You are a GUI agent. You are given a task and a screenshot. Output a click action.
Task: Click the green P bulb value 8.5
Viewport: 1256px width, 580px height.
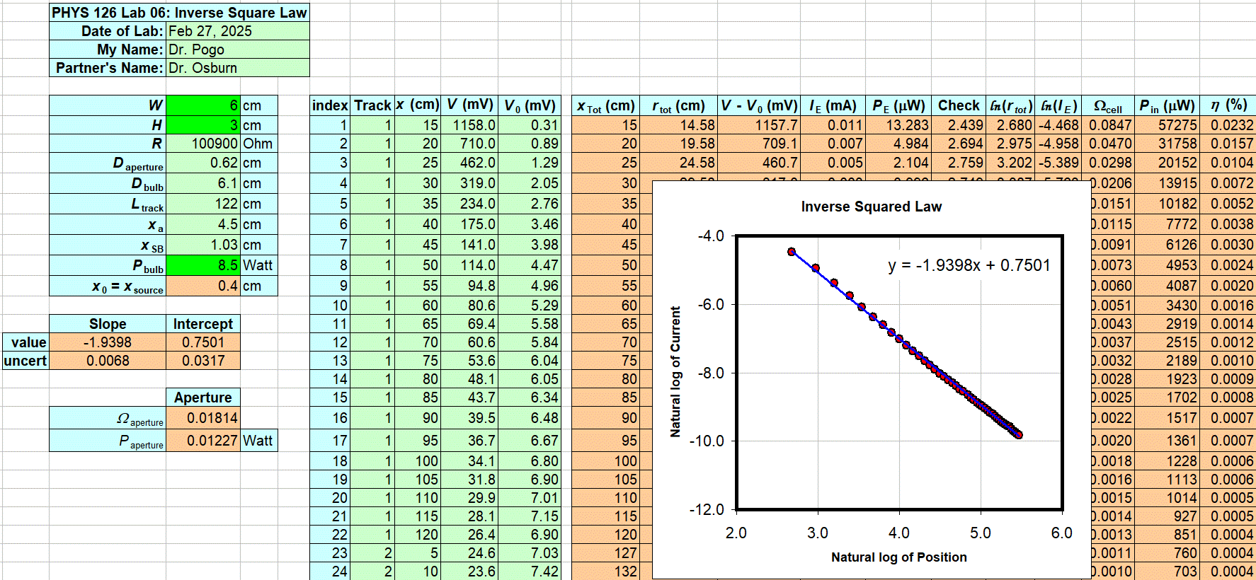[x=203, y=265]
